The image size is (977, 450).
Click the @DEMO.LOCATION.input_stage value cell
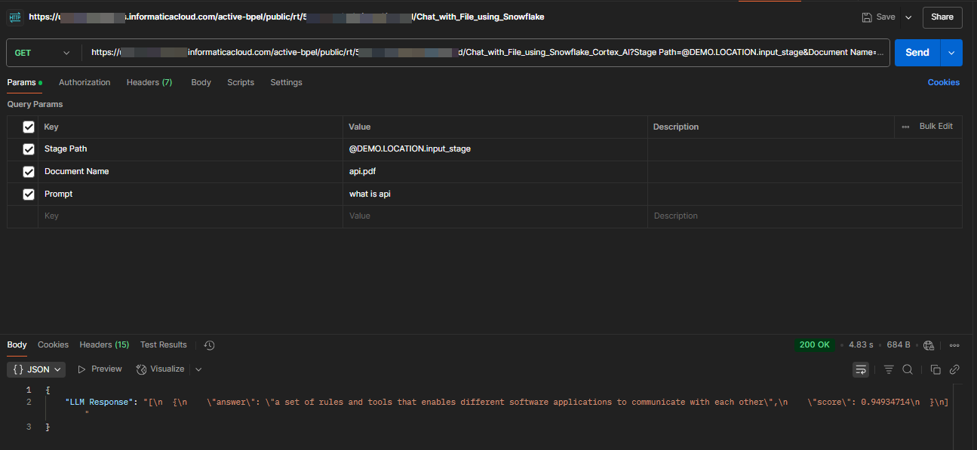(495, 149)
